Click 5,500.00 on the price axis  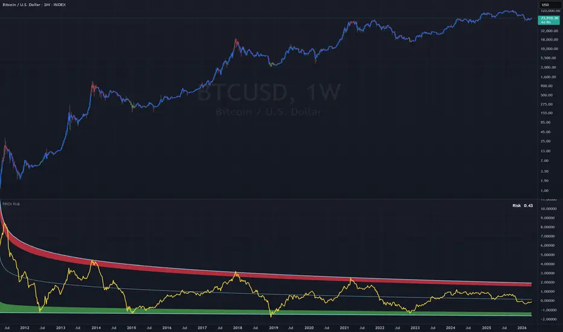[549, 58]
